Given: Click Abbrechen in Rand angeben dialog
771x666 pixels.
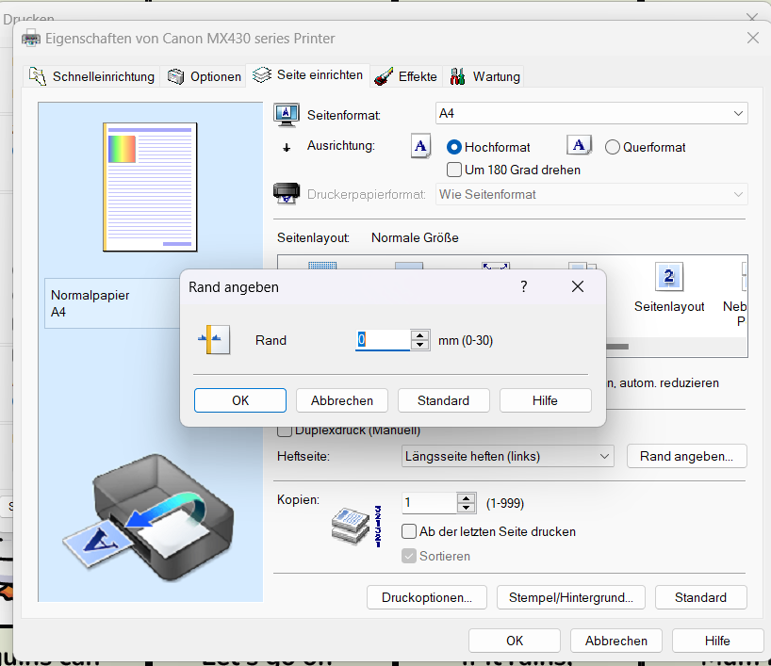Looking at the screenshot, I should (x=342, y=400).
